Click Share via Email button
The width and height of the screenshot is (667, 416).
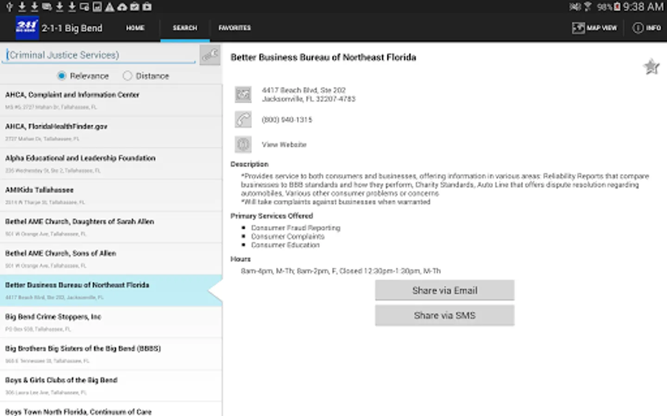(x=445, y=290)
